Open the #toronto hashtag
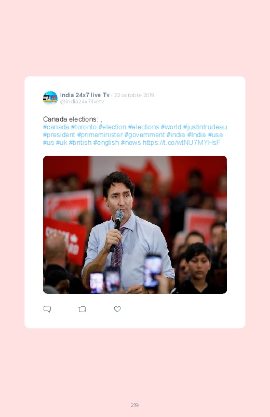The image size is (270, 417). [84, 127]
